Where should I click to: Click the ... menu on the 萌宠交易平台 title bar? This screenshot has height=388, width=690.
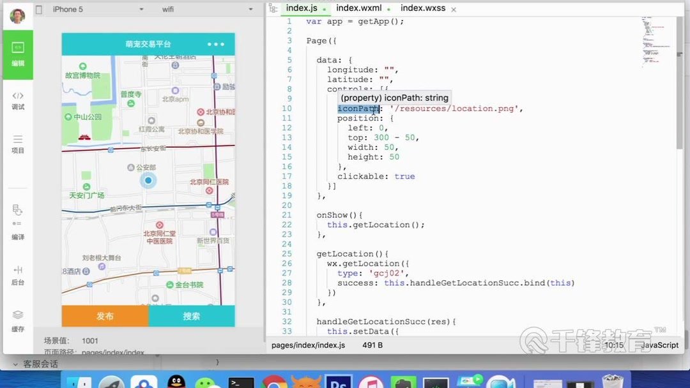pos(217,43)
